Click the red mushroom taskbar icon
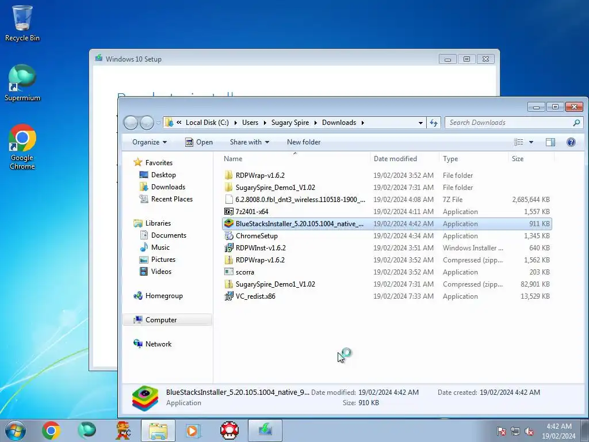589x442 pixels. pyautogui.click(x=229, y=430)
